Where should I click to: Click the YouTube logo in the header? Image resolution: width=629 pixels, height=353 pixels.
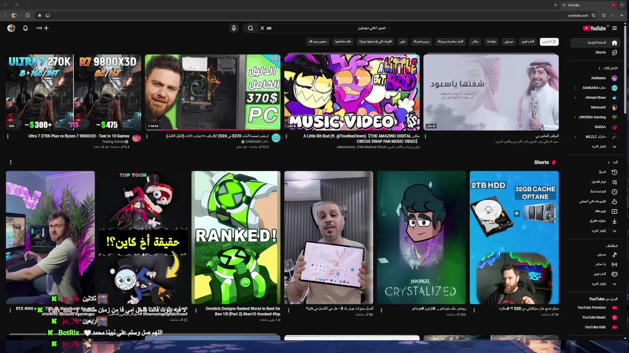(594, 28)
